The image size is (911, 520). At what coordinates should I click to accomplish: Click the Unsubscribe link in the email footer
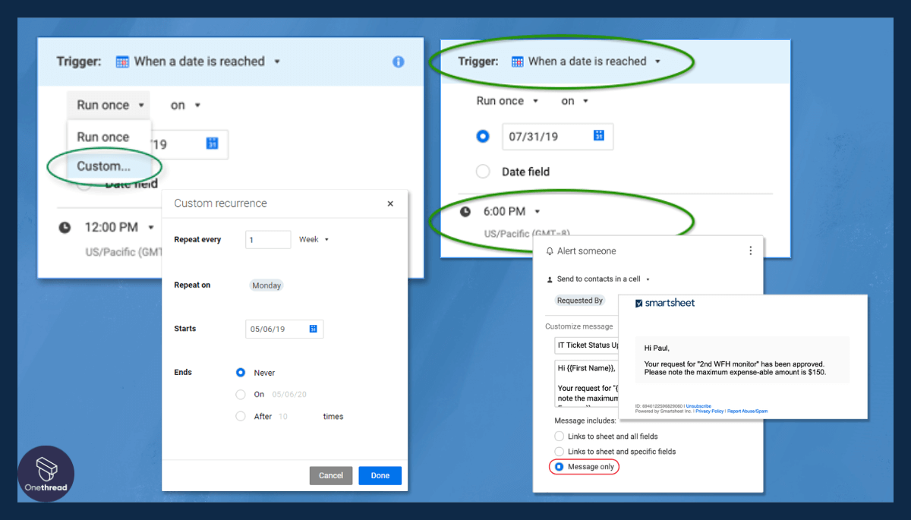tap(697, 405)
